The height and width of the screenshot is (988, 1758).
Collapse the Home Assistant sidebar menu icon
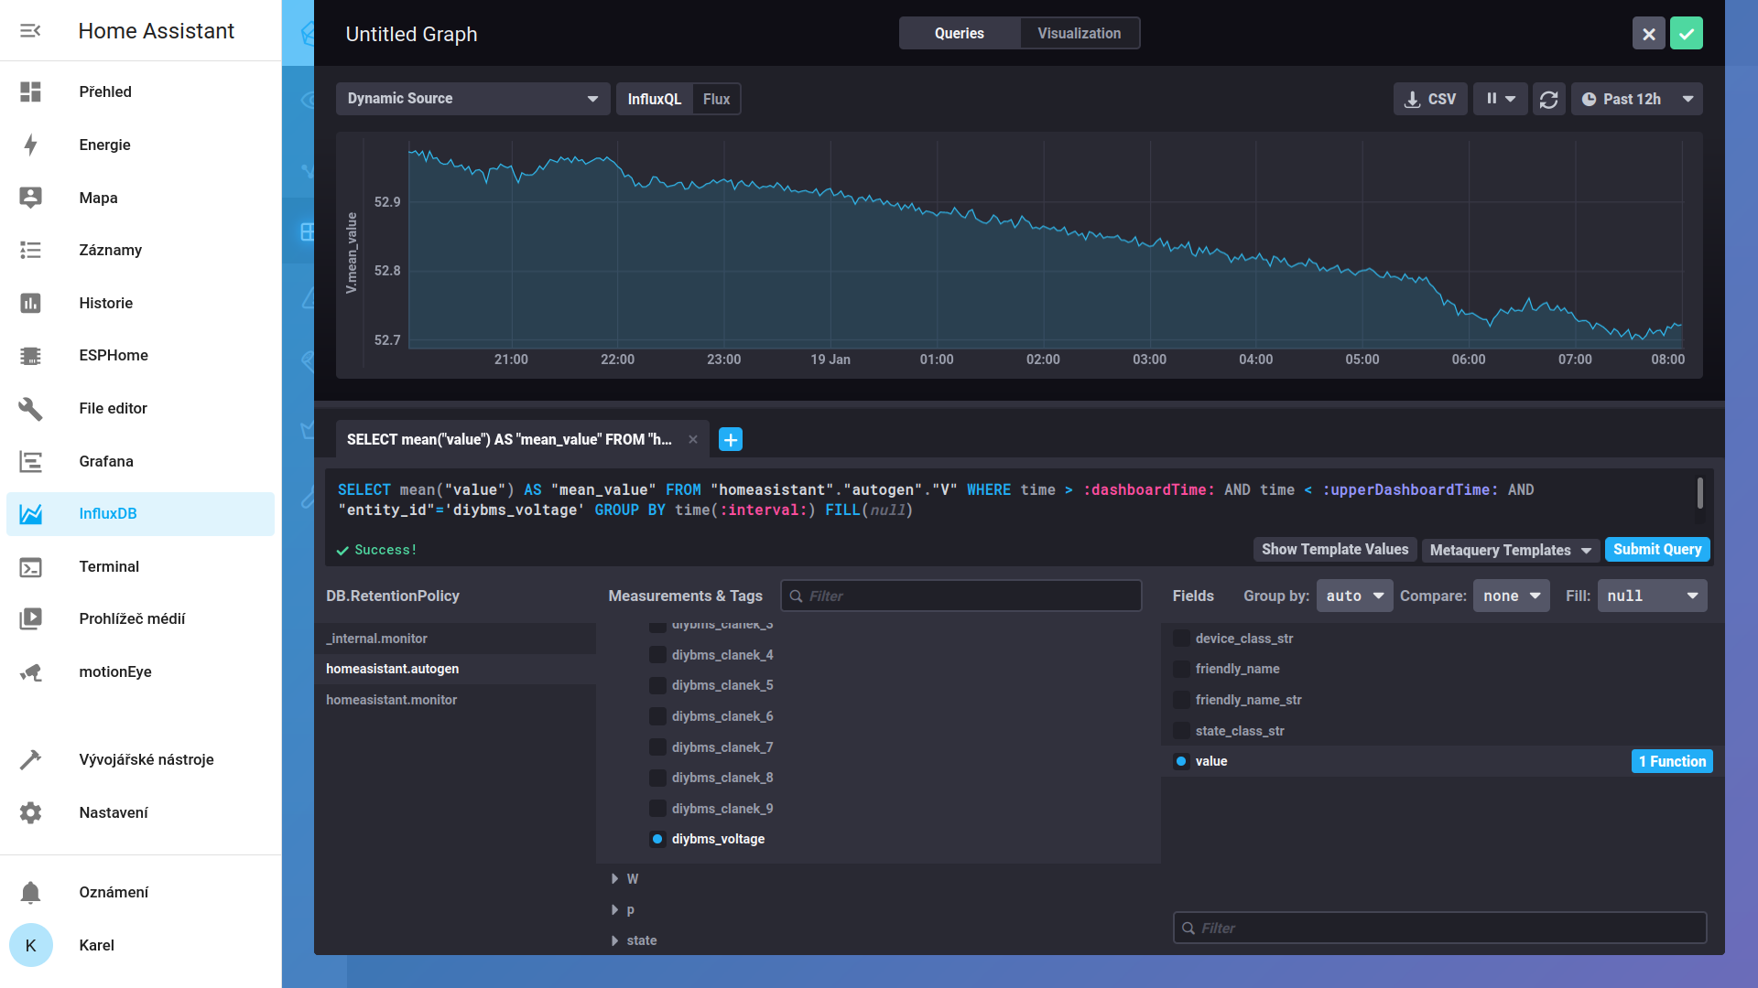(x=30, y=31)
